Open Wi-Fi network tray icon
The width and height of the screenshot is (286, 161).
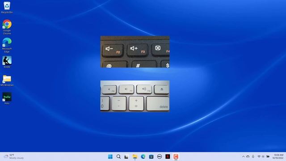click(259, 157)
